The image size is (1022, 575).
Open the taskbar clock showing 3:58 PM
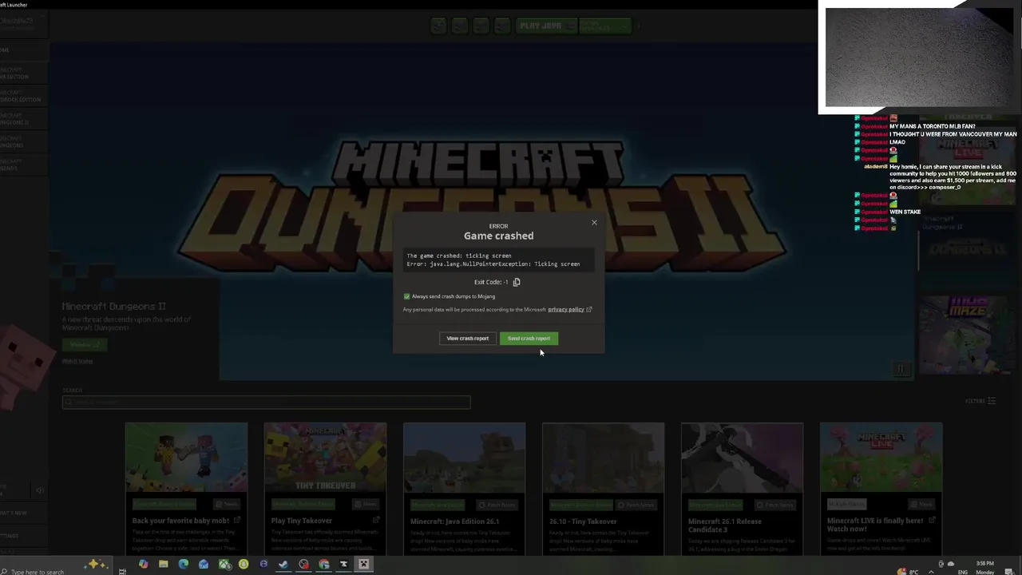pos(985,568)
